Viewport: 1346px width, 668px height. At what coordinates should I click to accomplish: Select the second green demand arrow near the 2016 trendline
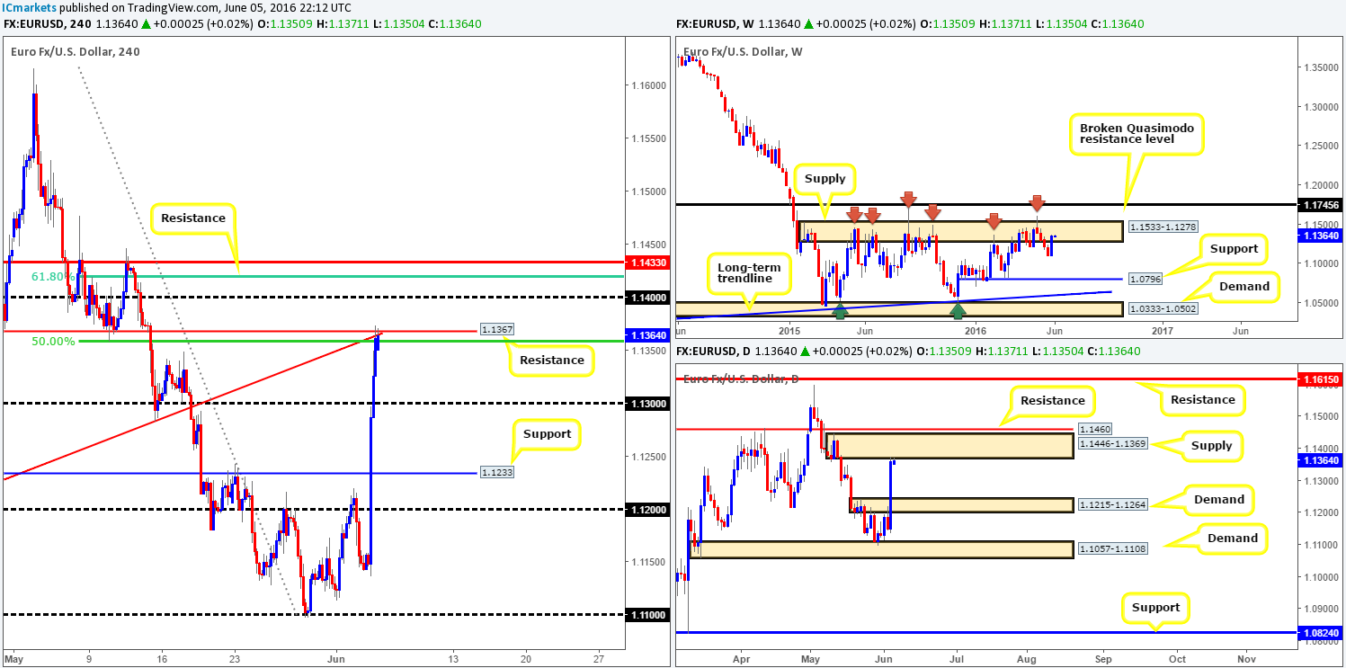tap(958, 312)
